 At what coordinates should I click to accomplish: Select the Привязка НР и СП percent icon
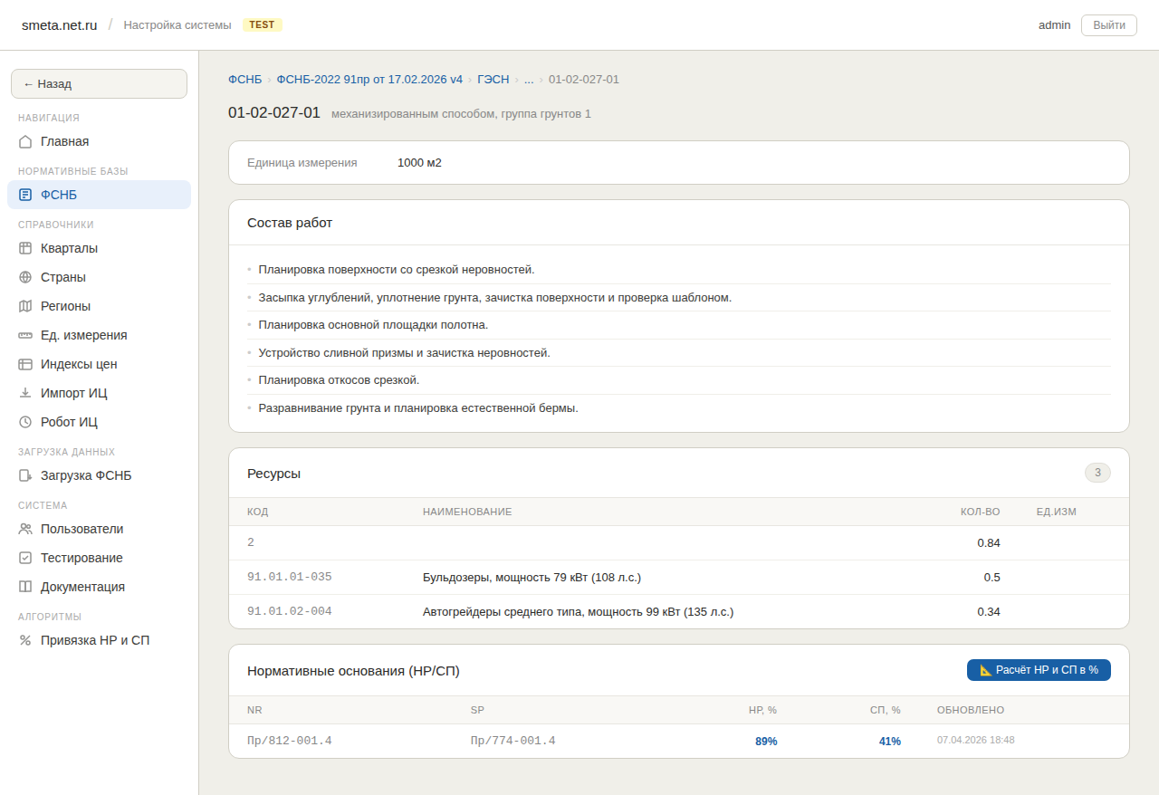tap(25, 639)
